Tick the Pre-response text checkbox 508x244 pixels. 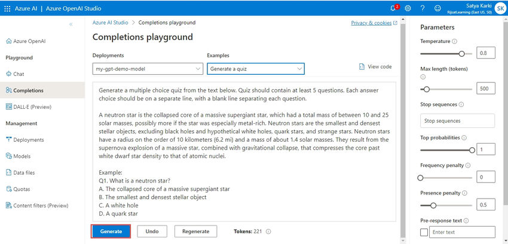[424, 232]
